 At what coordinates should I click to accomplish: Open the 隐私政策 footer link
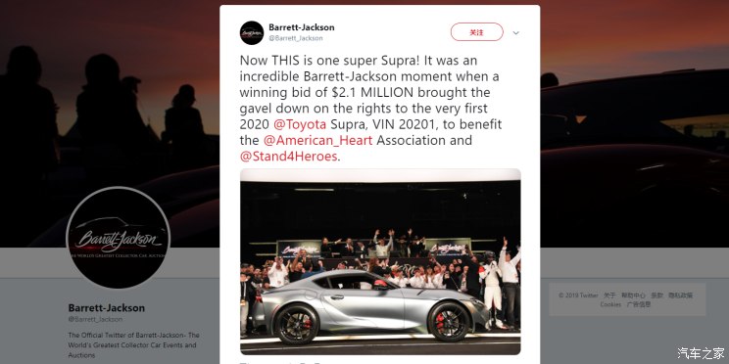click(x=681, y=296)
